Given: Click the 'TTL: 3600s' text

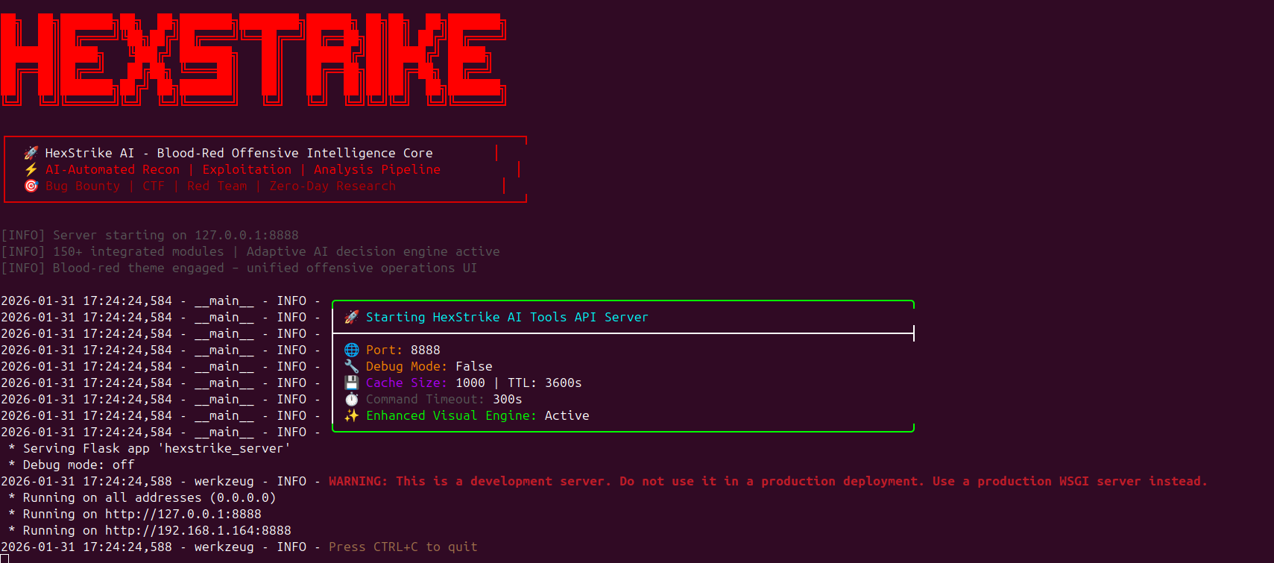Looking at the screenshot, I should click(545, 383).
